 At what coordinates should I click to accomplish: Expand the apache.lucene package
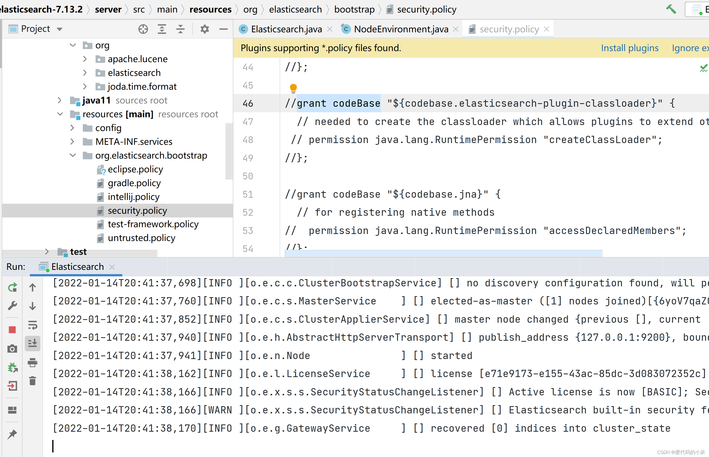pos(85,59)
